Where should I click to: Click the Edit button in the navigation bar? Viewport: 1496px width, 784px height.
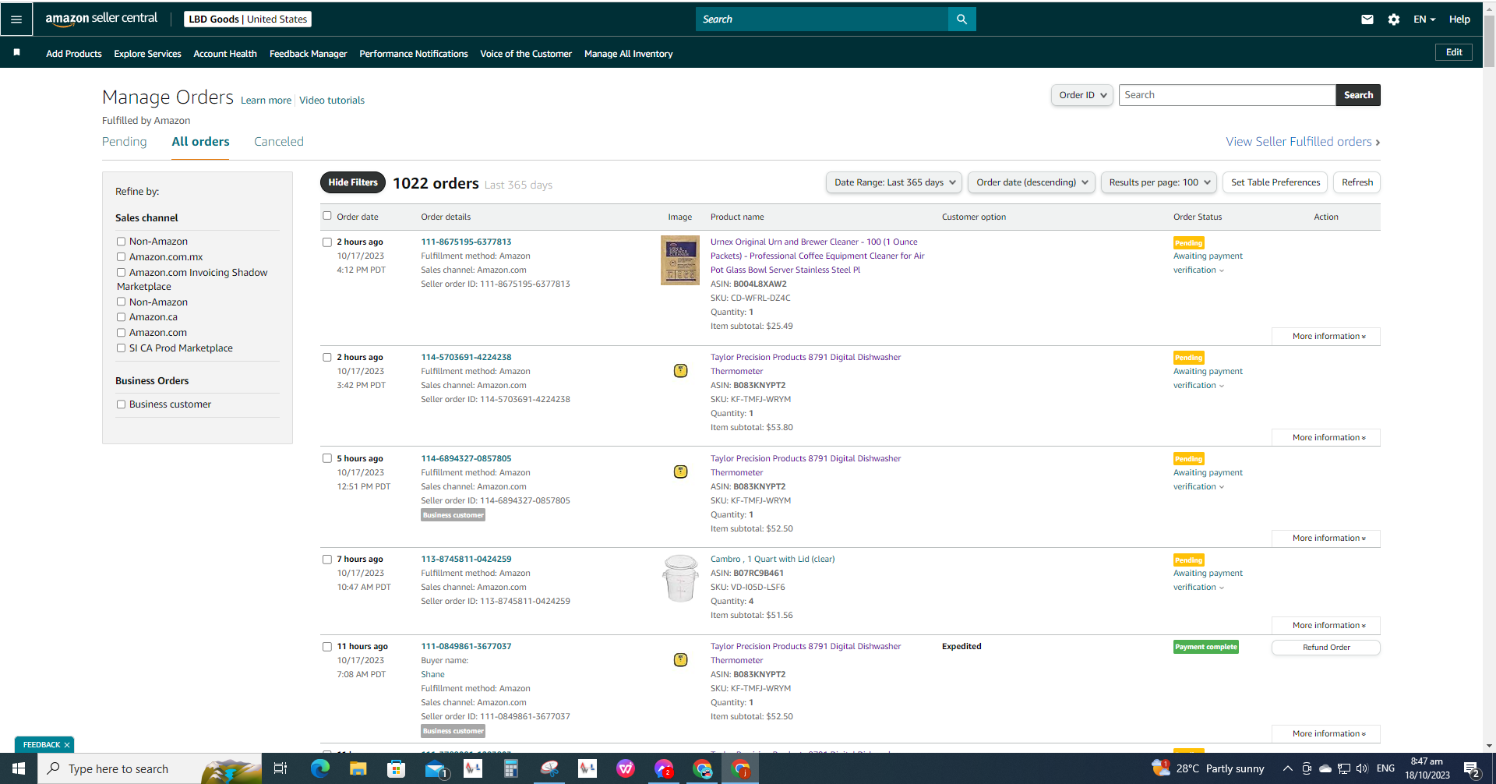1454,52
